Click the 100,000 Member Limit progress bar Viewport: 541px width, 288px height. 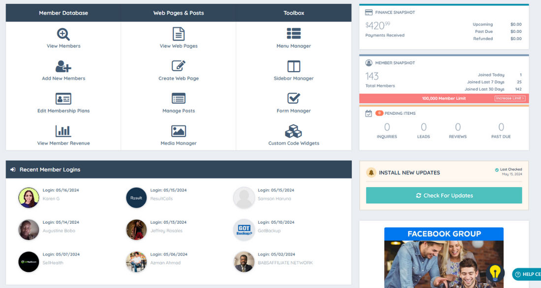pos(443,98)
